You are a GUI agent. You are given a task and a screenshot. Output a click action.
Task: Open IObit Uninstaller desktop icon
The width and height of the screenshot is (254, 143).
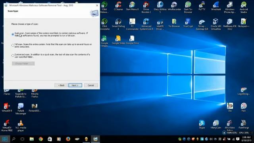104,24
